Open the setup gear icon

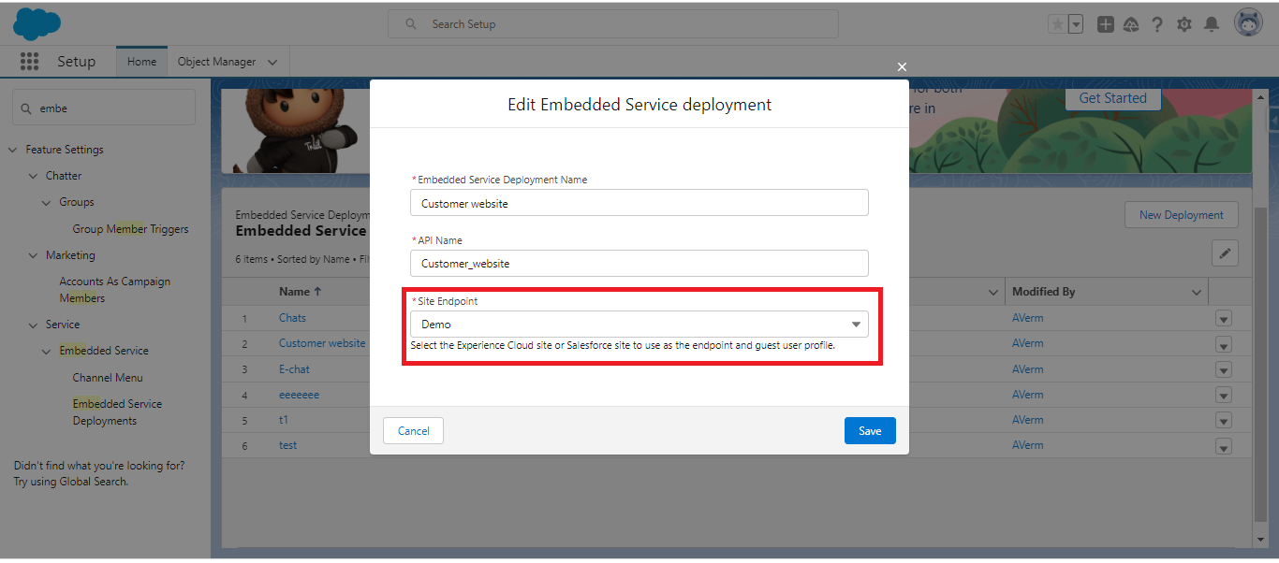1184,24
